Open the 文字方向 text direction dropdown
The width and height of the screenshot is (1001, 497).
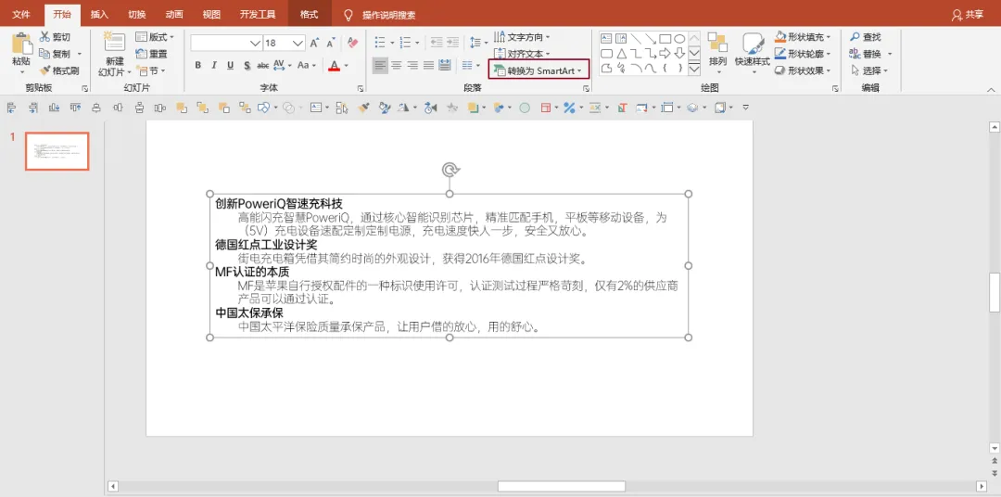[522, 37]
